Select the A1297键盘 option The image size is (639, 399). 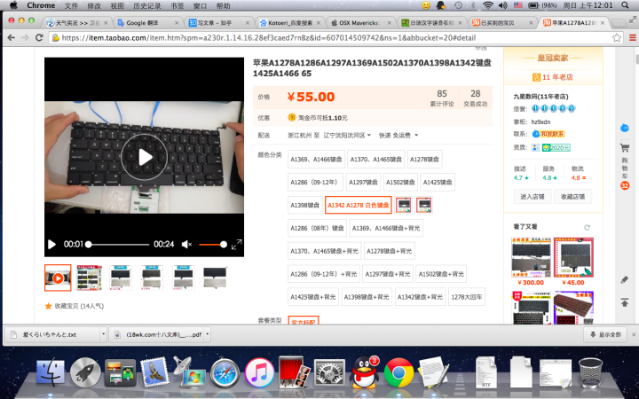point(363,183)
